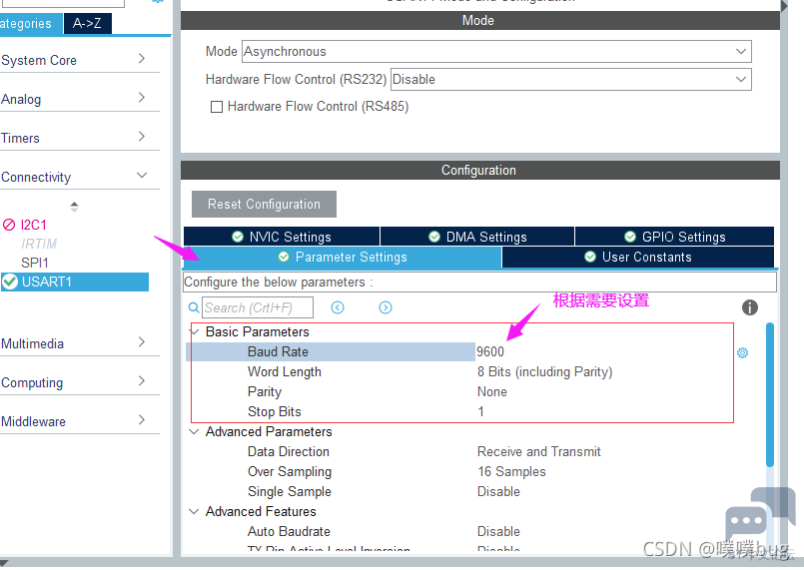This screenshot has width=804, height=570.
Task: Click the peripheral list sort arrows
Action: (x=74, y=207)
